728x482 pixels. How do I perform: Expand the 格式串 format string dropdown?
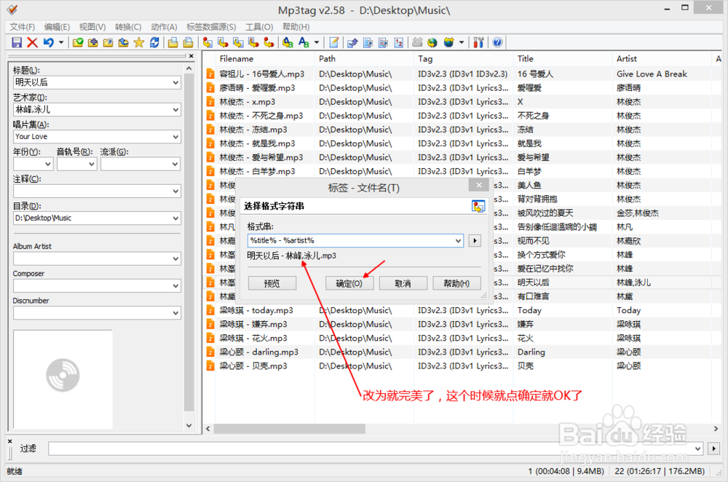tap(458, 240)
